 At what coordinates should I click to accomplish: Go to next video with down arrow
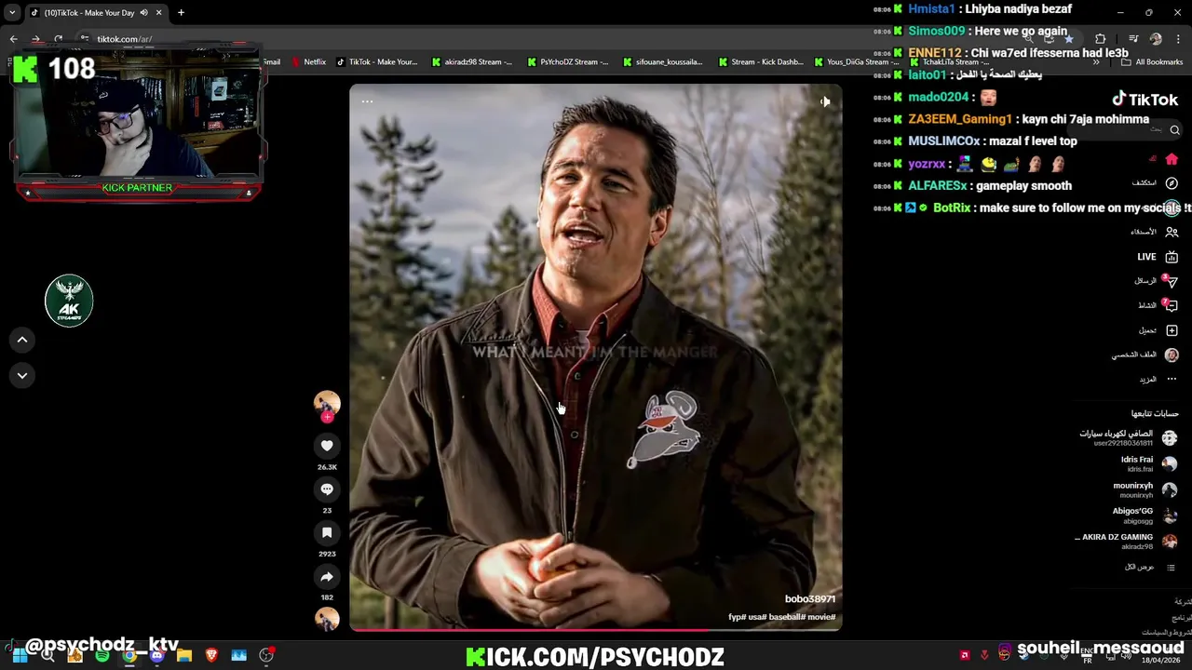pos(22,375)
